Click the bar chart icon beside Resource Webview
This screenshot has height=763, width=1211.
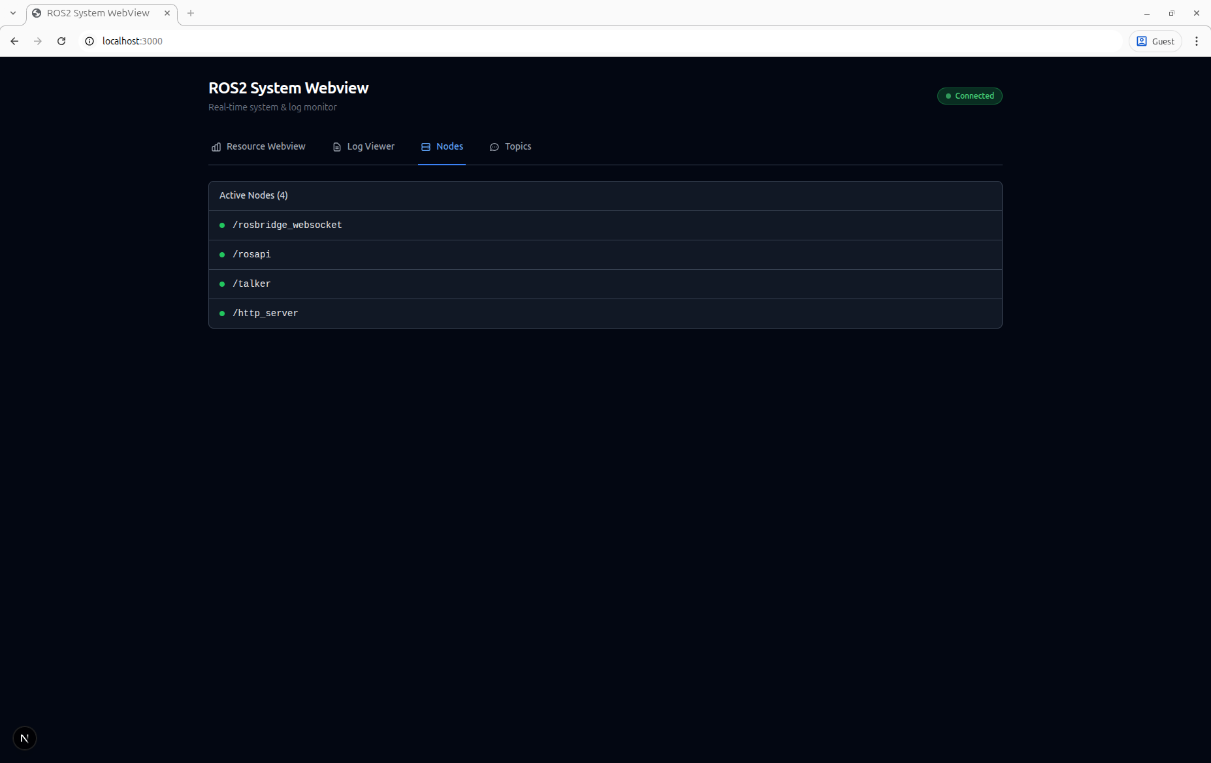pyautogui.click(x=216, y=147)
